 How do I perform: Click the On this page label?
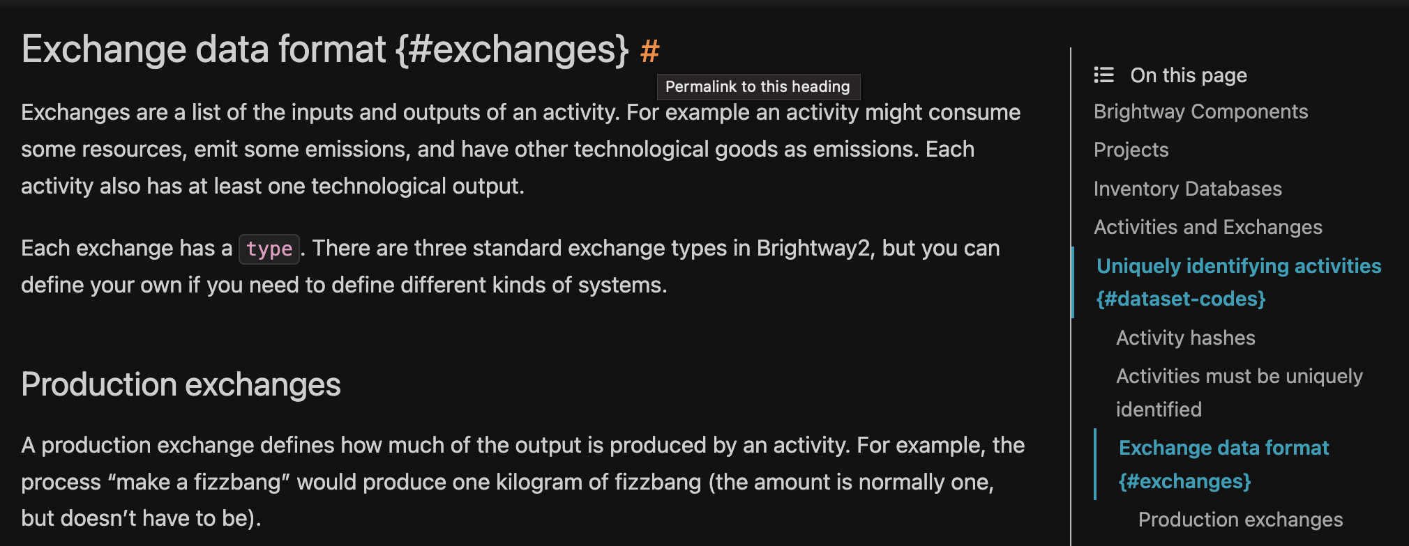[1188, 75]
